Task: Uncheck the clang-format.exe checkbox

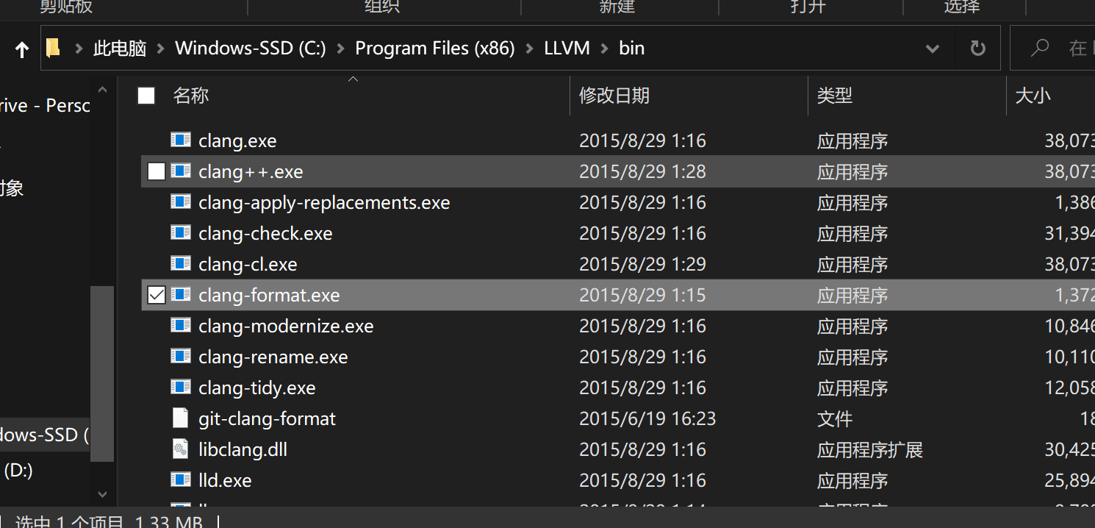Action: point(156,295)
